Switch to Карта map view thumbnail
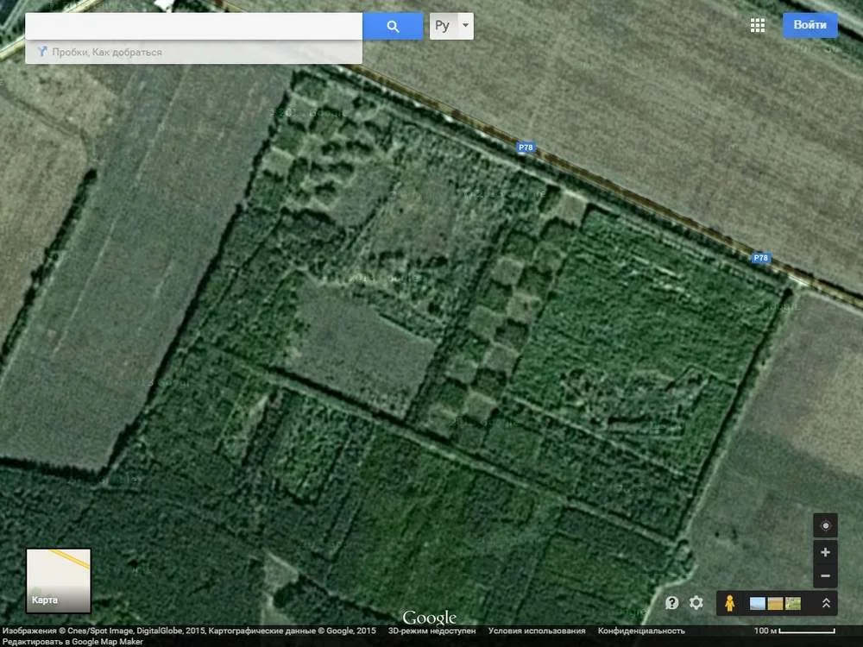Viewport: 863px width, 647px height. tap(59, 581)
